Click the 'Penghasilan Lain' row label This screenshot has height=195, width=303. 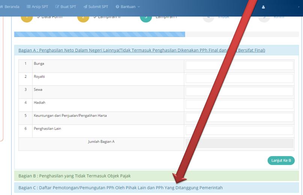pyautogui.click(x=47, y=129)
